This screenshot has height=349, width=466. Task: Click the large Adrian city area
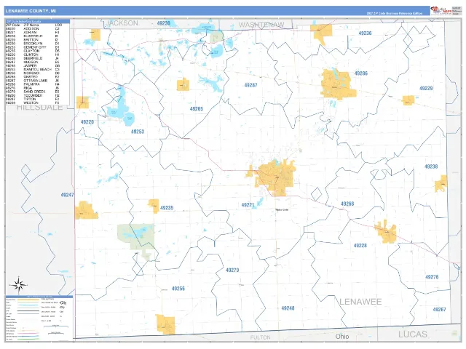pos(275,177)
